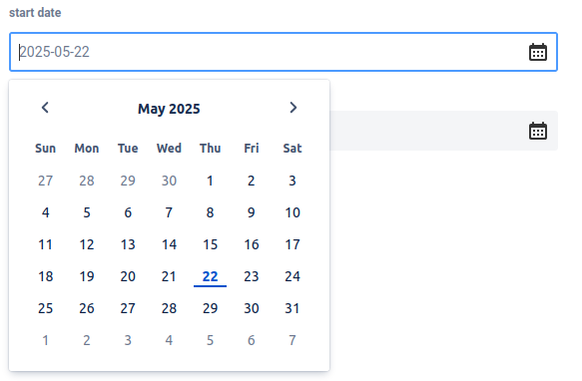Pick April 27 in first row

coord(45,181)
